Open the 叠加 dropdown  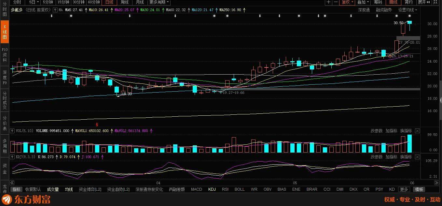[363, 2]
